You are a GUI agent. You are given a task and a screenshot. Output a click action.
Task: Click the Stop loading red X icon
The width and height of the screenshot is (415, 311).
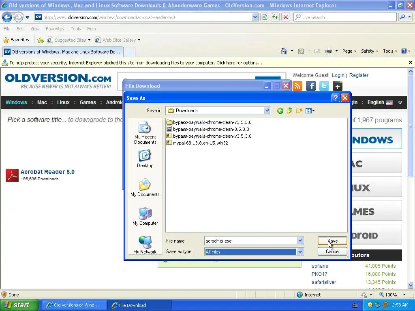tap(286, 17)
